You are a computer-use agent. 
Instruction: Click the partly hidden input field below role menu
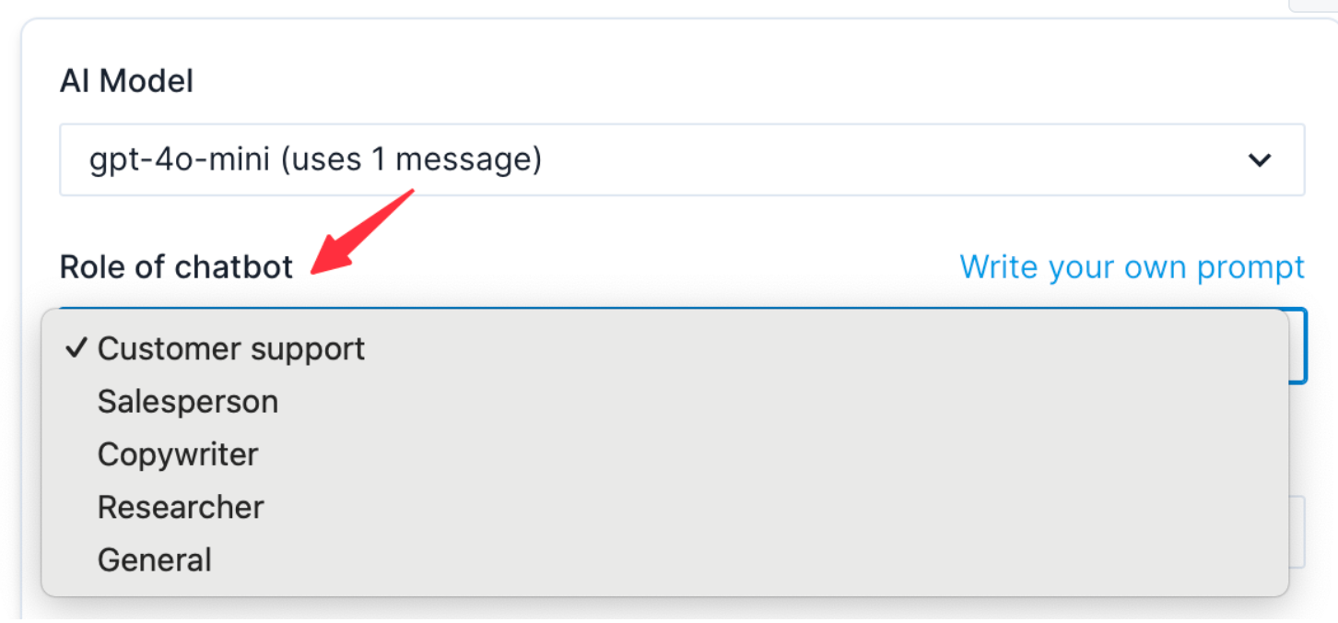1297,532
